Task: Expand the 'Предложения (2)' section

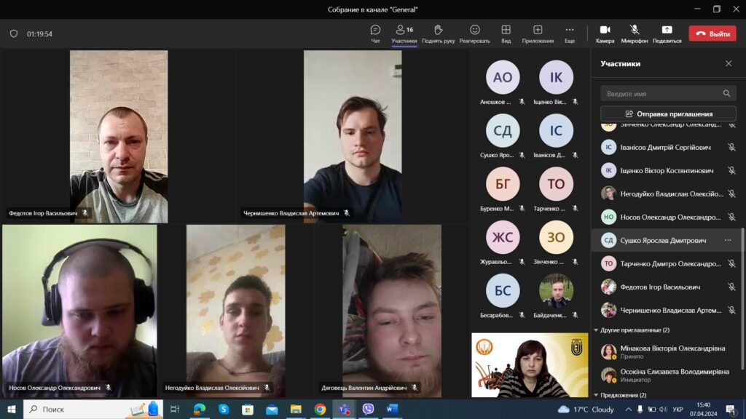Action: 597,395
